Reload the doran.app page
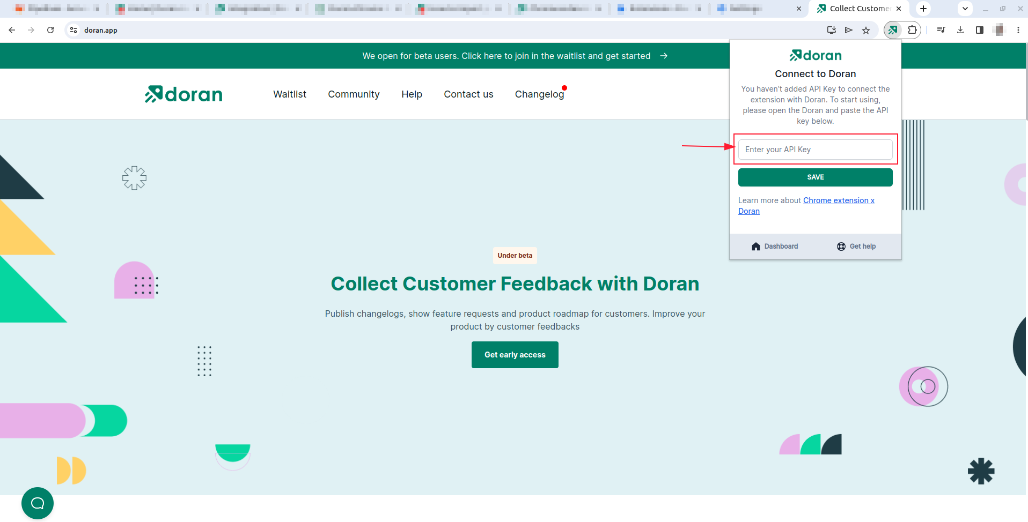The image size is (1028, 522). click(x=50, y=30)
